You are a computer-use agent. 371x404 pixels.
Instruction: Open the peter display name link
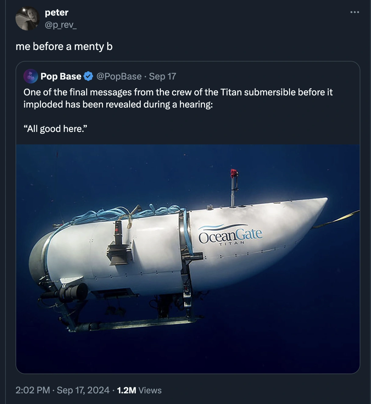pos(57,12)
